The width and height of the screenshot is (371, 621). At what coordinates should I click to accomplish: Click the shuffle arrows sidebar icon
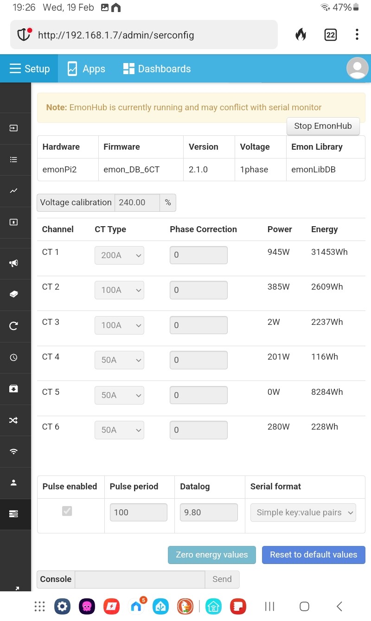click(14, 420)
